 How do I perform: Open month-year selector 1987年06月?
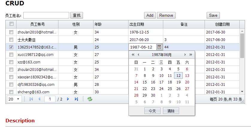click(161, 55)
